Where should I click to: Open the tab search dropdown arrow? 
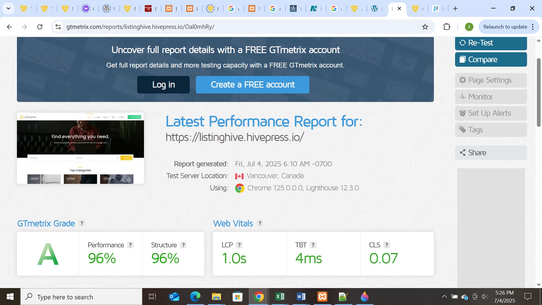coord(8,8)
